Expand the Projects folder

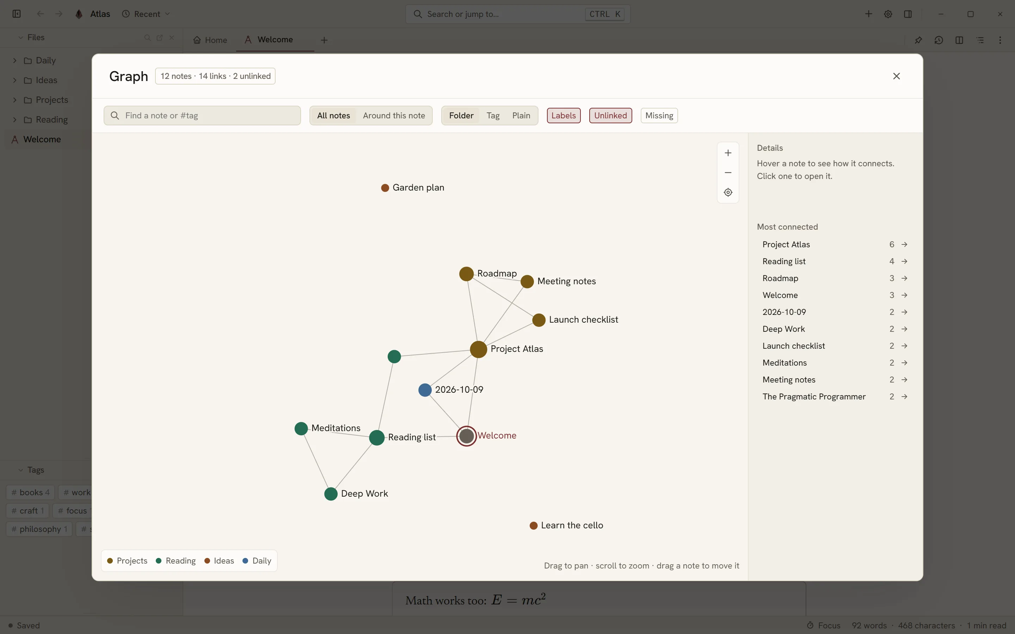[x=15, y=100]
